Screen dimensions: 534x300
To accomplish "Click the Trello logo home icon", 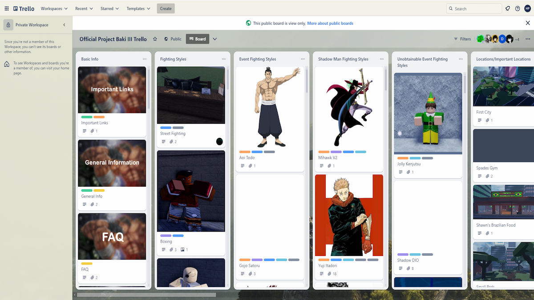I will click(24, 8).
